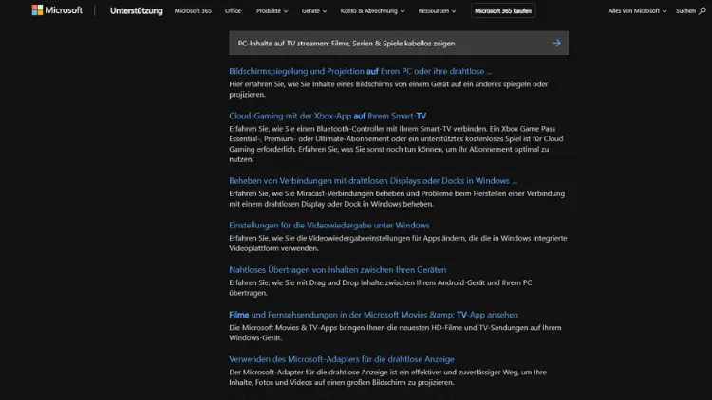Open the Bildschirmspiegelung und Projektion result
712x400 pixels.
[x=360, y=71]
